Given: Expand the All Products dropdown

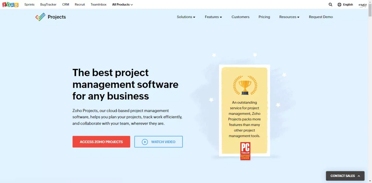Looking at the screenshot, I should 122,4.
